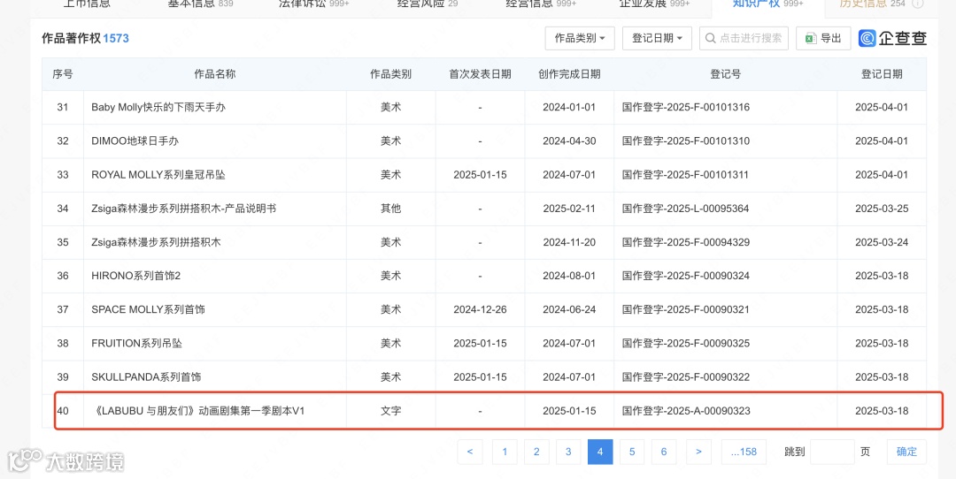956x479 pixels.
Task: Click the magnifier icon in search box
Action: click(x=710, y=38)
